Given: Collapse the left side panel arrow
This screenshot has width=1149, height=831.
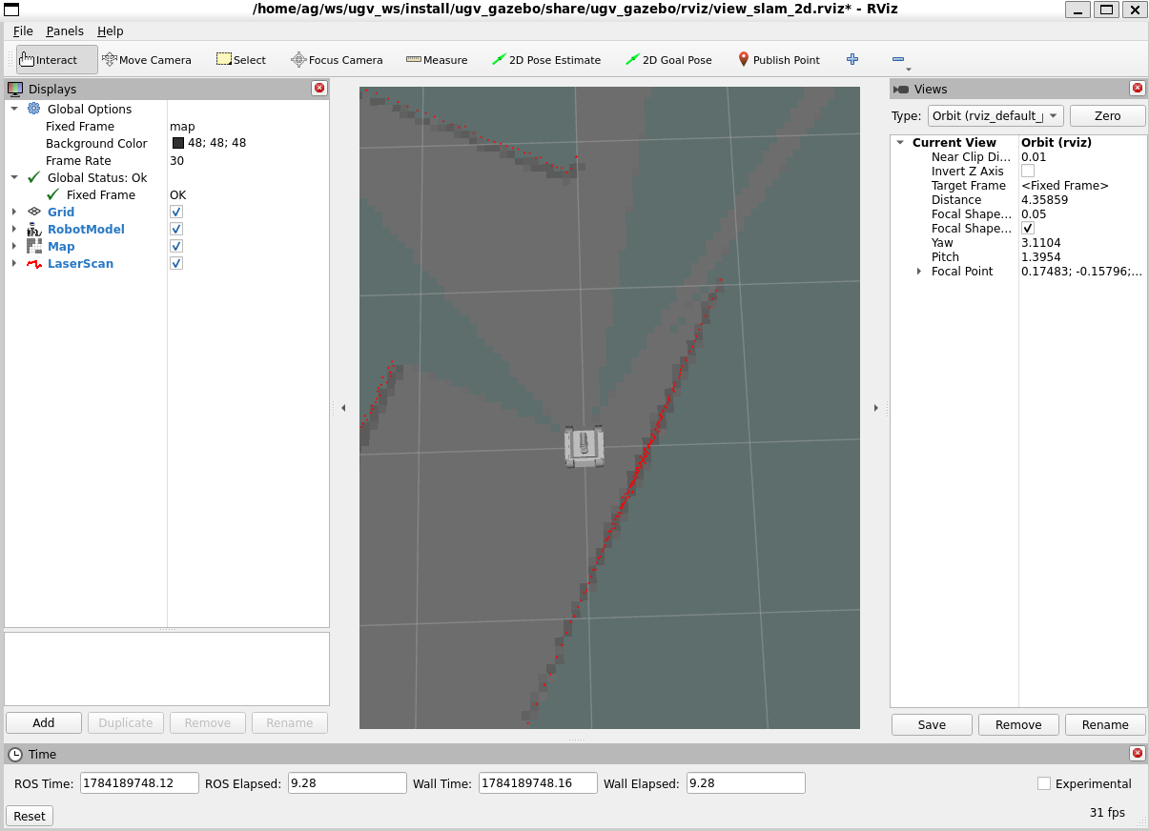Looking at the screenshot, I should pyautogui.click(x=343, y=408).
